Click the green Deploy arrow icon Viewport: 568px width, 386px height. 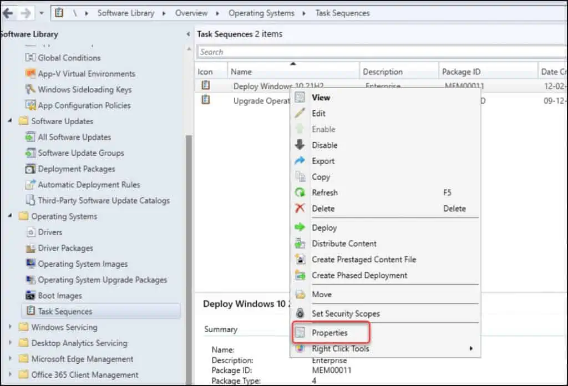pos(300,227)
